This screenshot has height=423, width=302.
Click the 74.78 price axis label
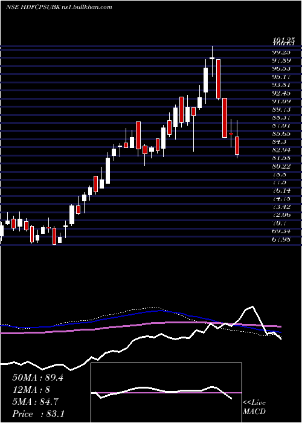click(x=281, y=199)
